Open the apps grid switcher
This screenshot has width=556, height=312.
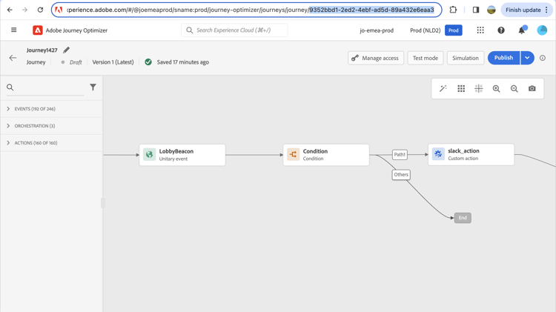click(x=480, y=30)
